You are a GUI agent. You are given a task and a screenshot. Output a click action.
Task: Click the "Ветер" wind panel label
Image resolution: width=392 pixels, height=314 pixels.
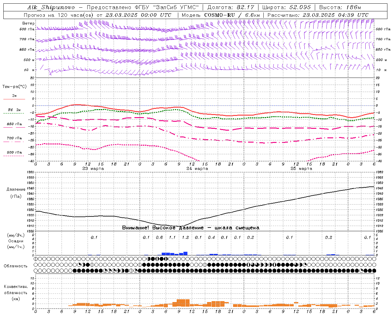pyautogui.click(x=28, y=23)
